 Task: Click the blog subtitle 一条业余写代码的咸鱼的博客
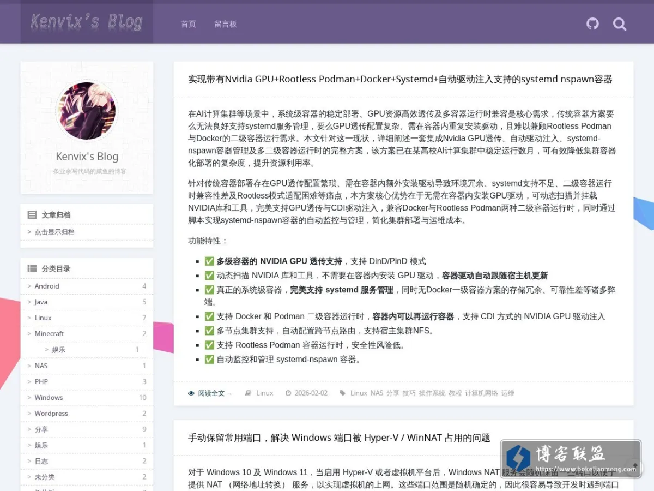87,171
